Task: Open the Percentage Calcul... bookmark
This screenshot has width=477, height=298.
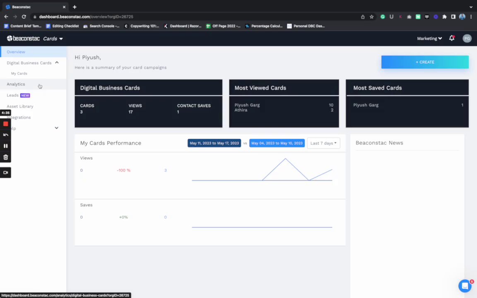Action: (264, 26)
